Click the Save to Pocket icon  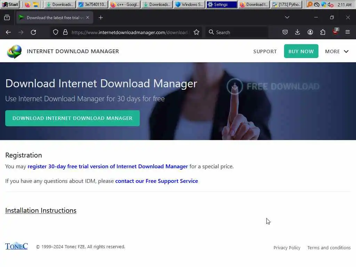tap(285, 32)
